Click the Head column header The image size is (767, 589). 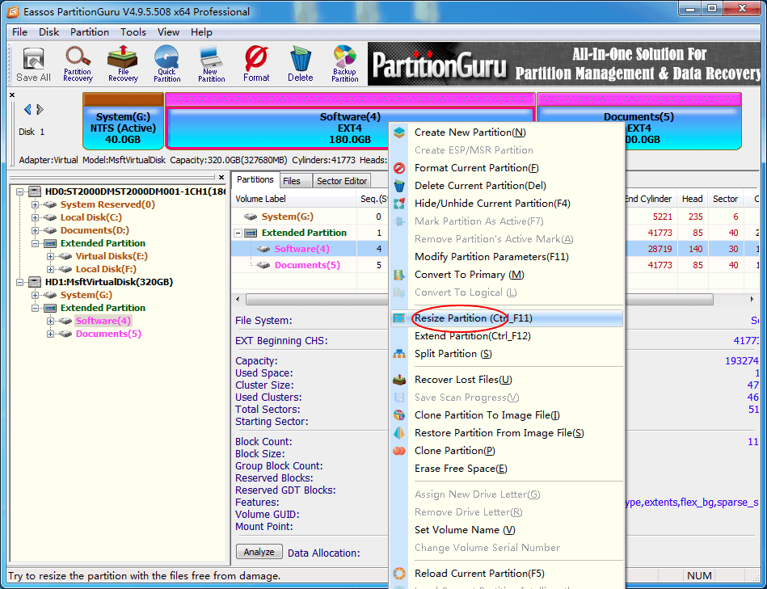(x=692, y=199)
